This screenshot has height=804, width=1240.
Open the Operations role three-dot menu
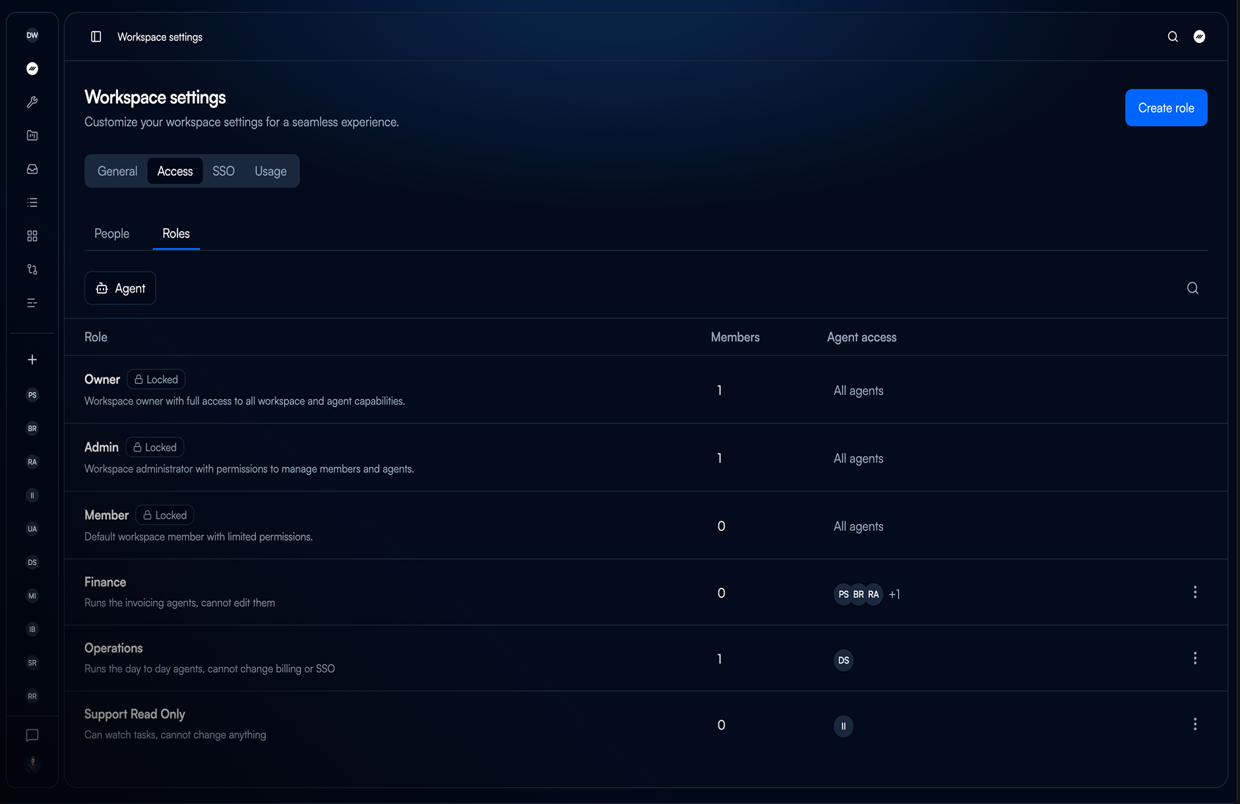[x=1194, y=658]
